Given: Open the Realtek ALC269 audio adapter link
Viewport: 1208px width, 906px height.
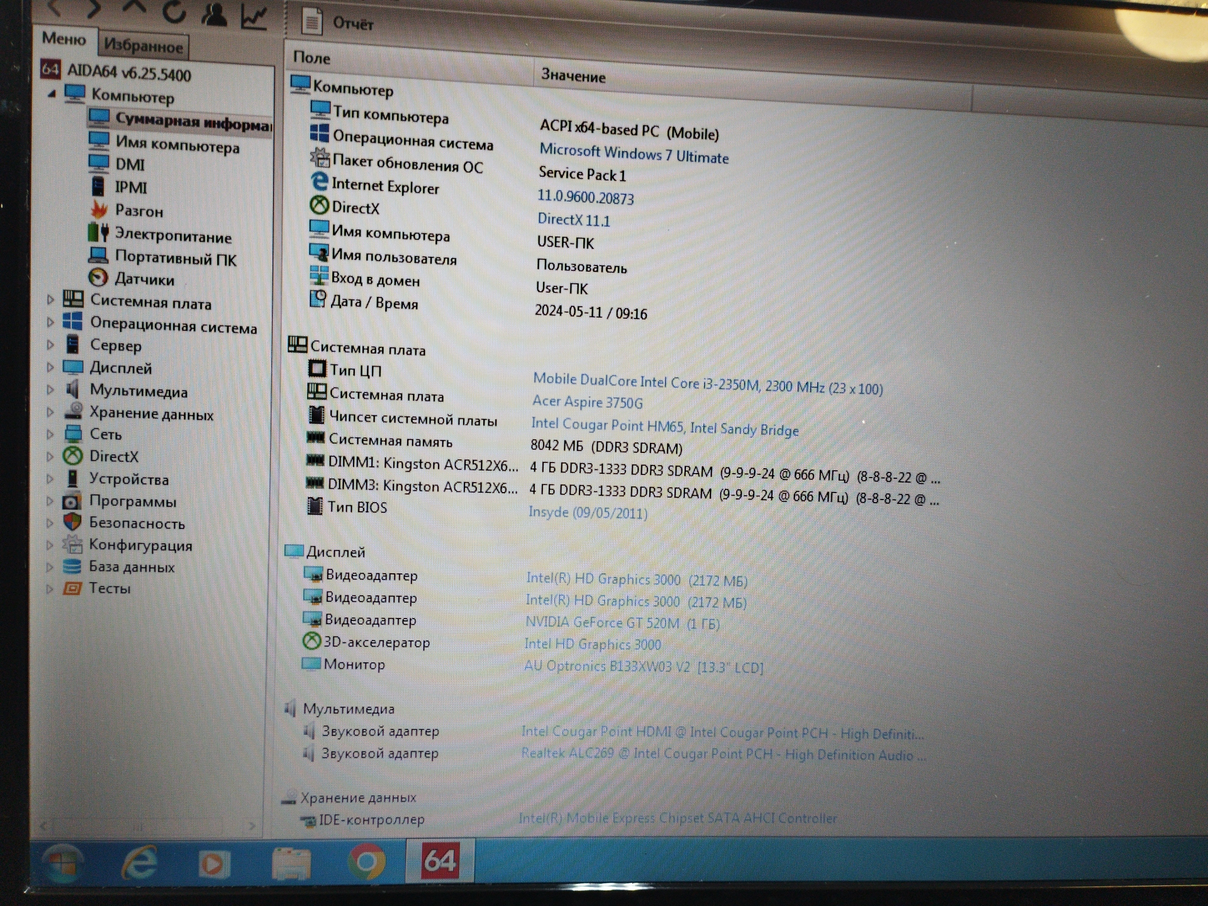Looking at the screenshot, I should [724, 754].
